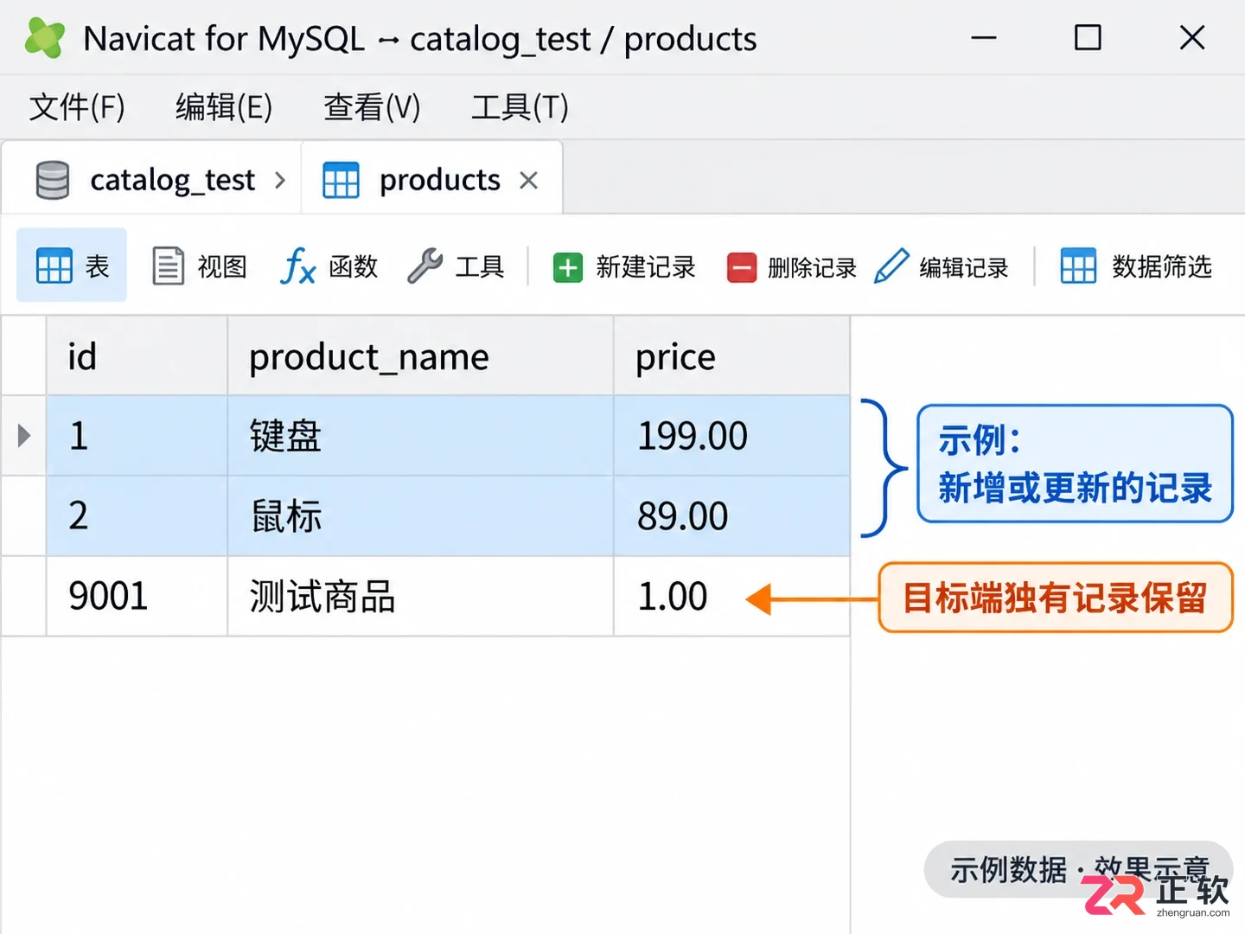
Task: Click the pencil 编辑记录 icon
Action: point(891,266)
